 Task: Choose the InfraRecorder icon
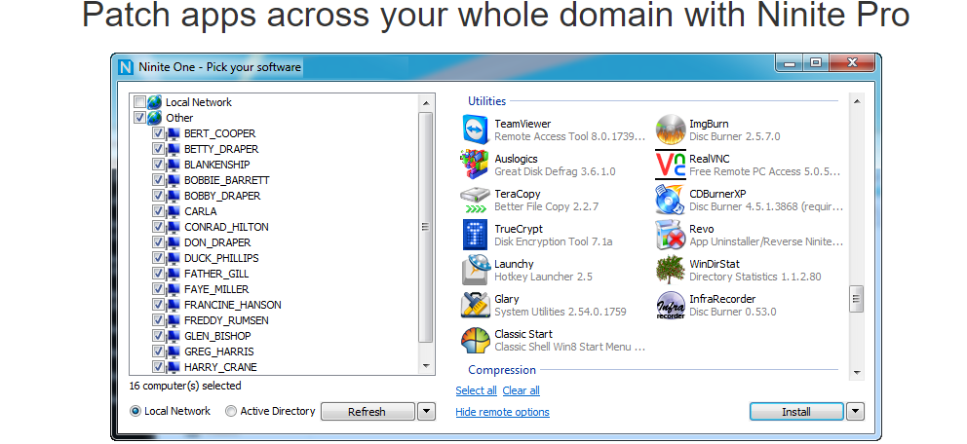point(671,306)
